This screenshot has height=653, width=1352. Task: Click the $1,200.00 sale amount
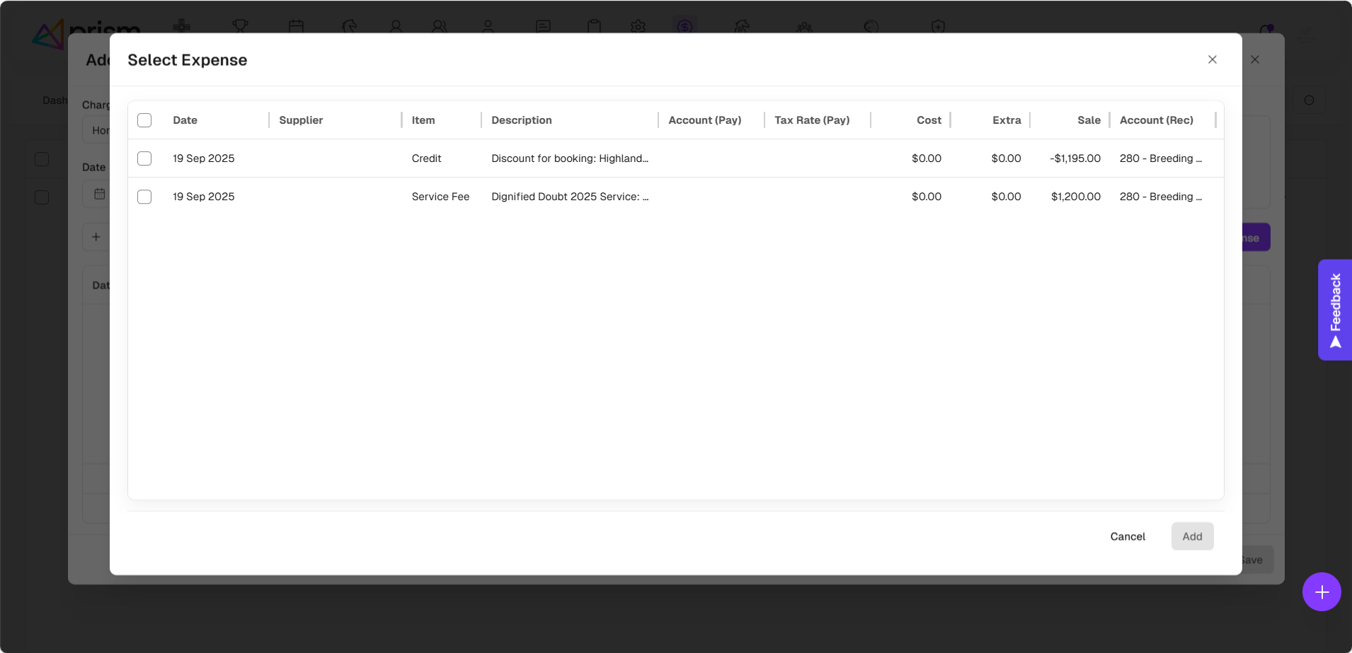tap(1075, 197)
